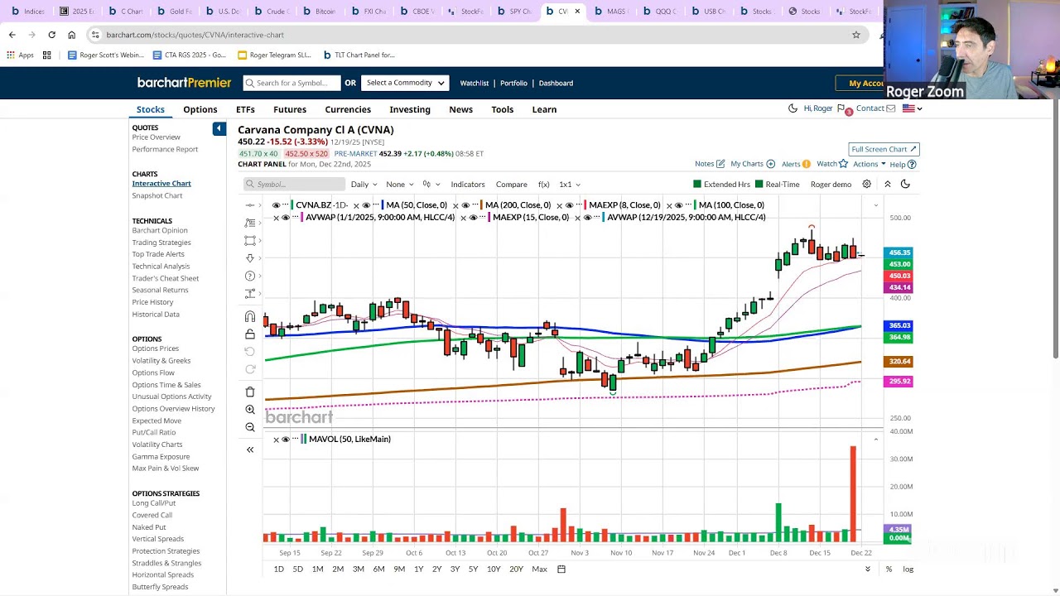Open the Fibonacci tools icon in chart sidebar
Image resolution: width=1060 pixels, height=596 pixels.
[x=250, y=223]
